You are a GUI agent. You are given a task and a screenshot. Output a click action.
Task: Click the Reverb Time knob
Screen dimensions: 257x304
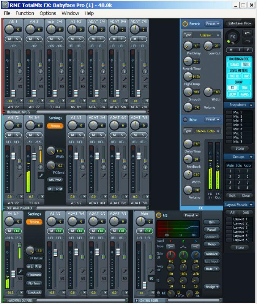pyautogui.click(x=188, y=61)
